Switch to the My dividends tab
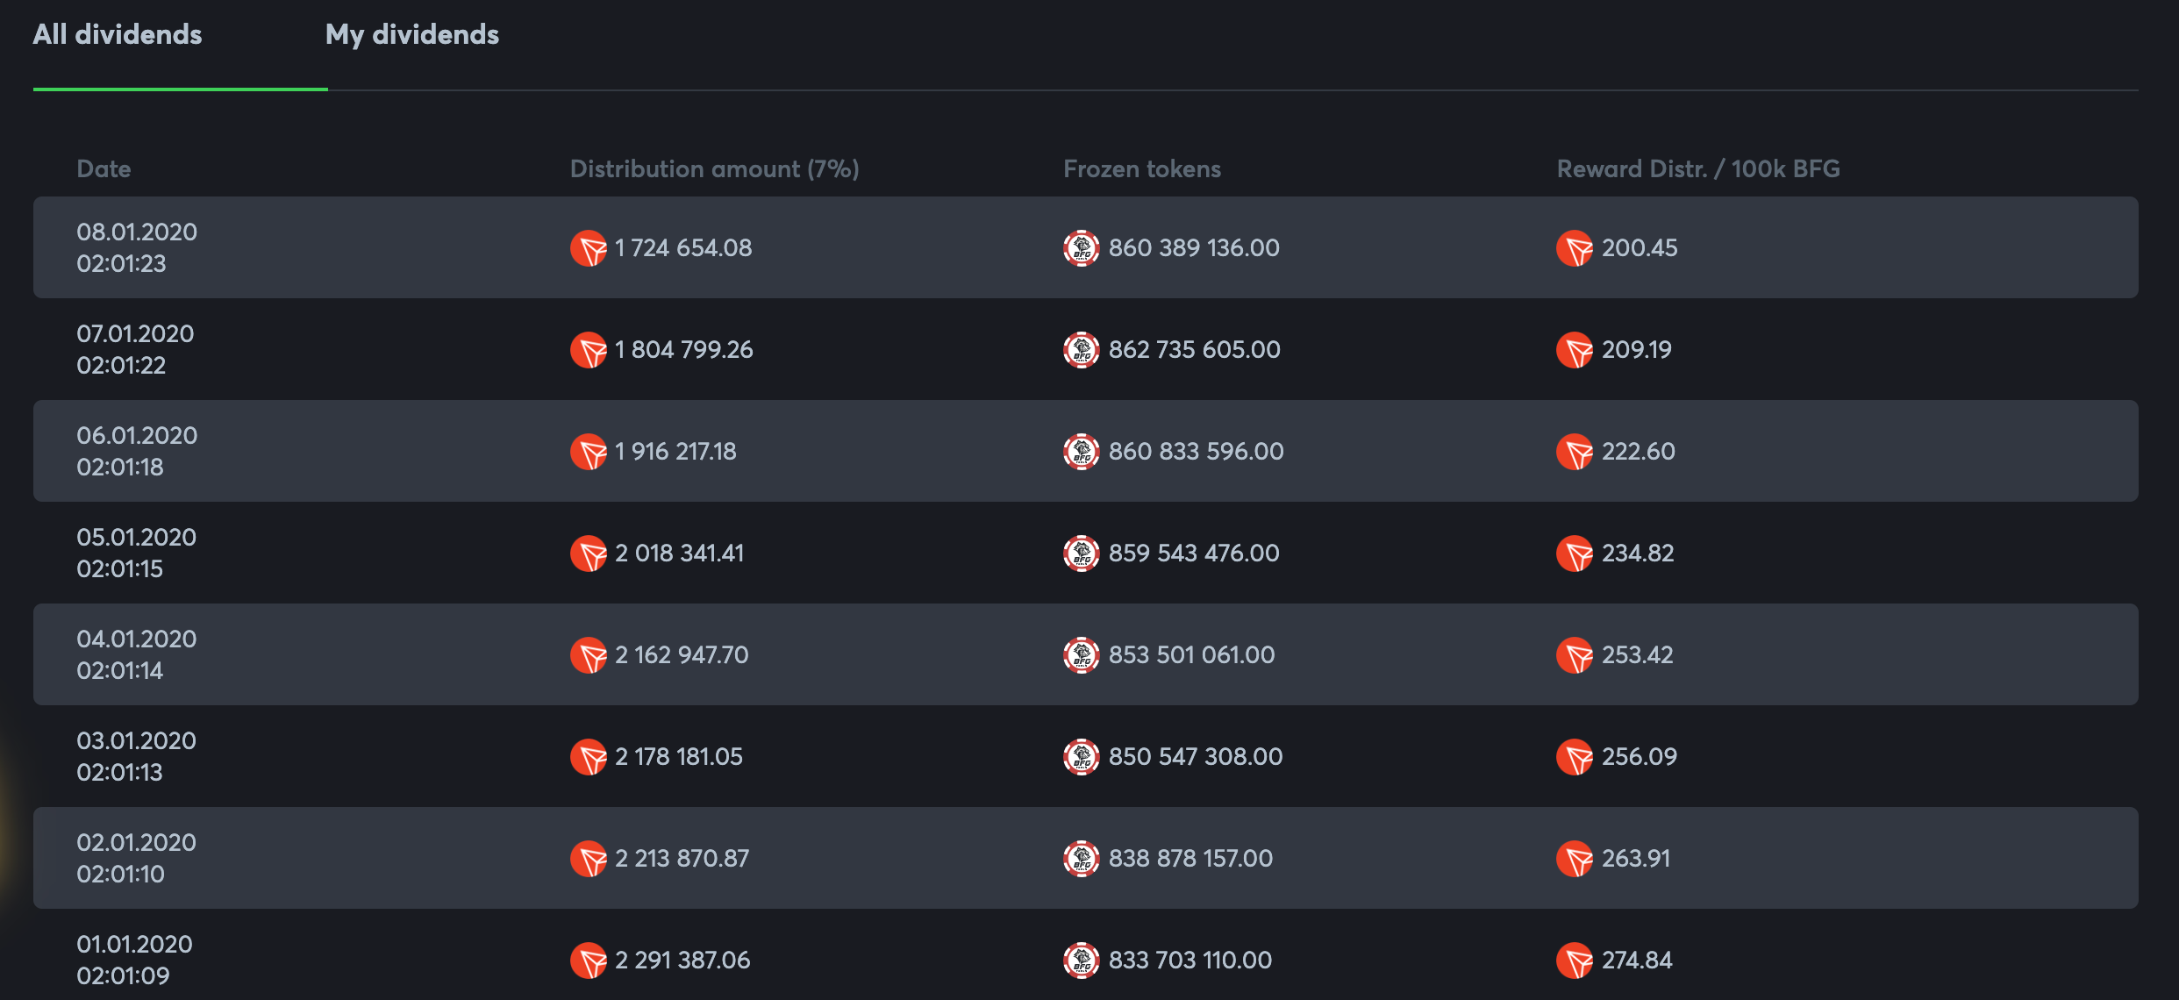 [x=411, y=34]
